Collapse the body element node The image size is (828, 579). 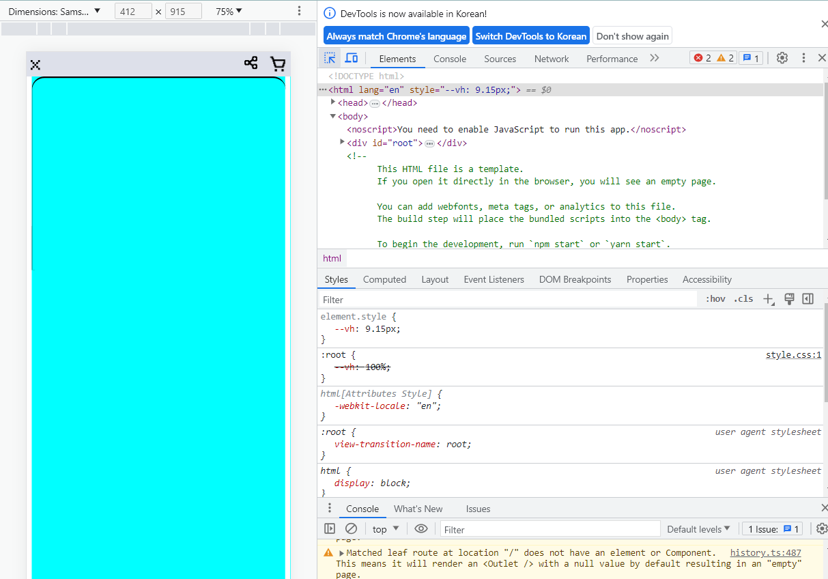[333, 116]
